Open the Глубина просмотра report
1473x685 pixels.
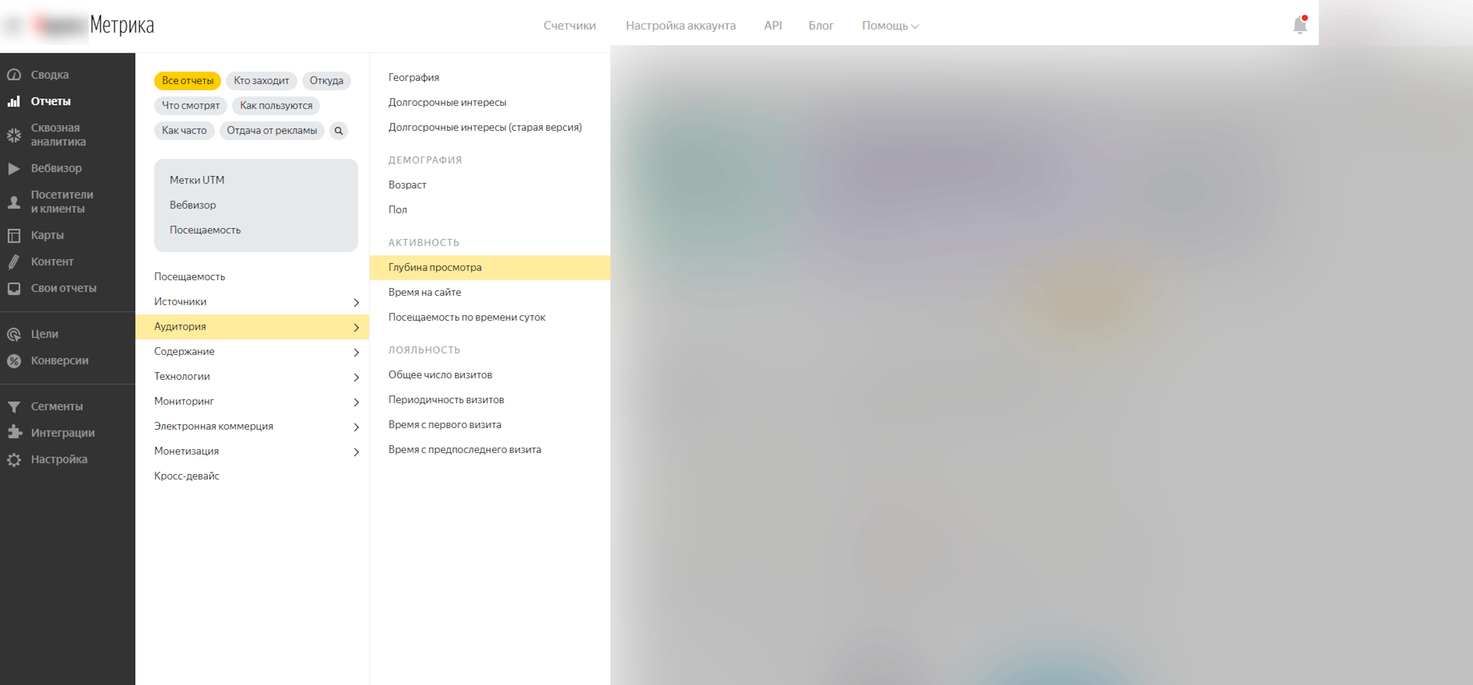[490, 268]
